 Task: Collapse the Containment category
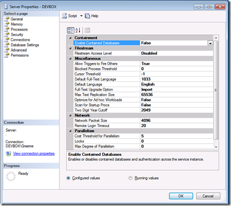point(70,38)
